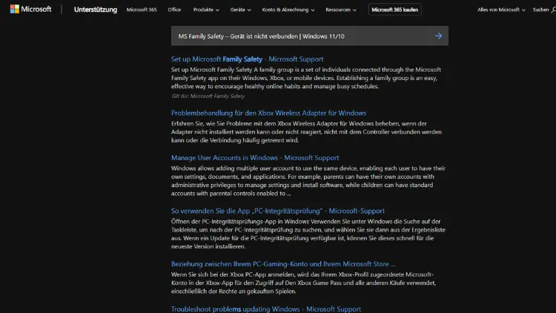Image resolution: width=556 pixels, height=313 pixels.
Task: Open the PC-Integritätsprüfung app article link
Action: point(277,211)
